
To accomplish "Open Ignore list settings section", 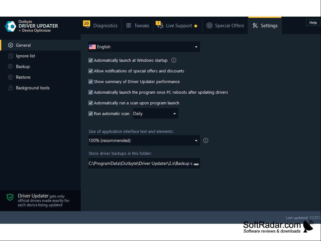I will click(40, 56).
